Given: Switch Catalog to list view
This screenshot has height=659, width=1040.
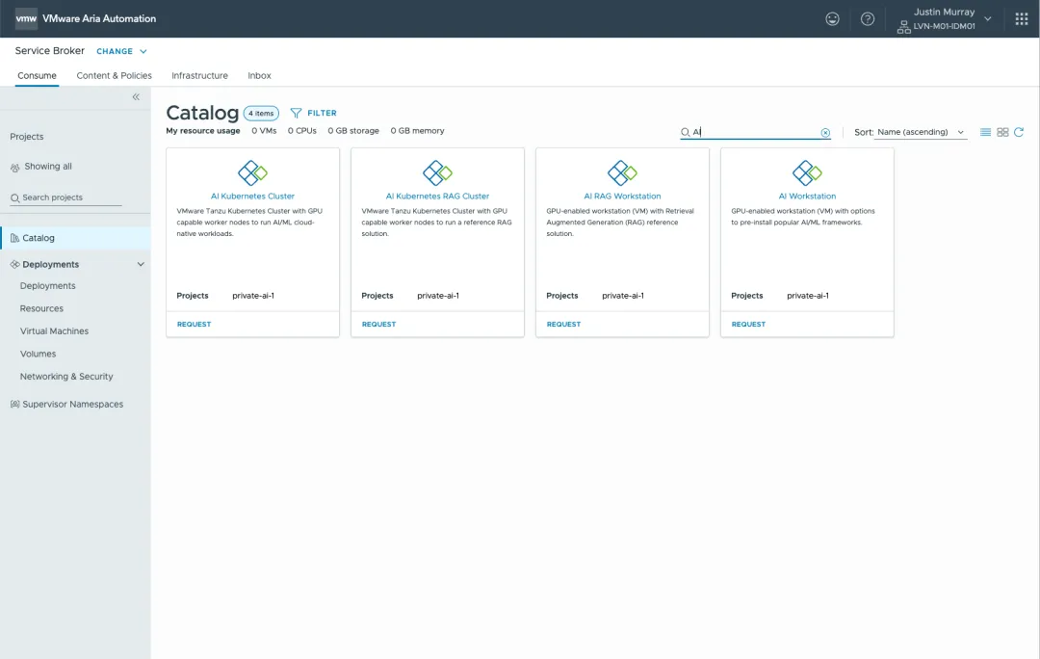Looking at the screenshot, I should click(983, 133).
